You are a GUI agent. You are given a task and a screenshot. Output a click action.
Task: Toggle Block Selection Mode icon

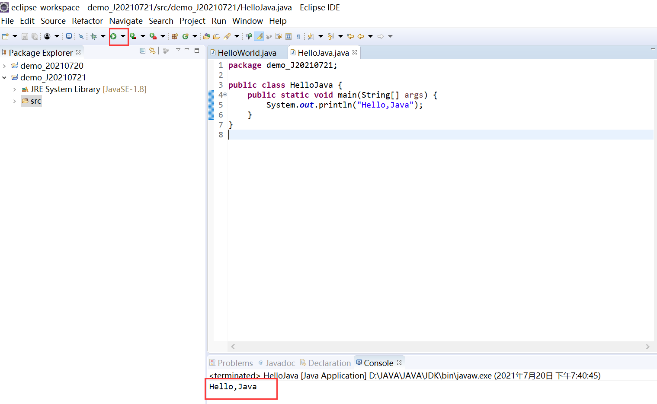[288, 36]
